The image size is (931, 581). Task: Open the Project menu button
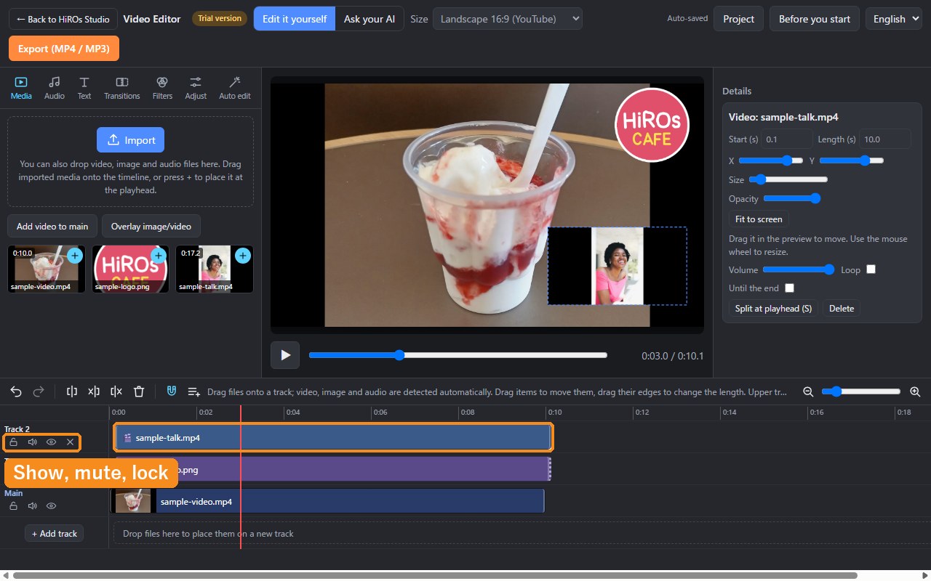(x=739, y=19)
